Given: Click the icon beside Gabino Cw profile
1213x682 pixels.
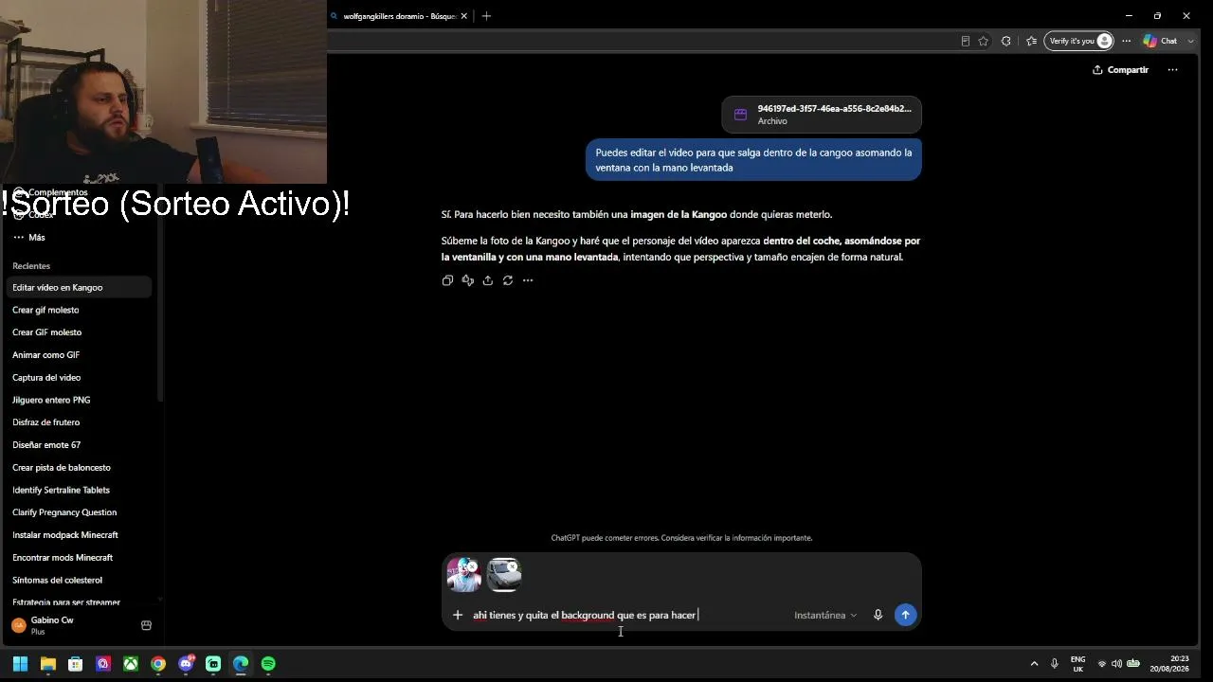Looking at the screenshot, I should coord(146,625).
